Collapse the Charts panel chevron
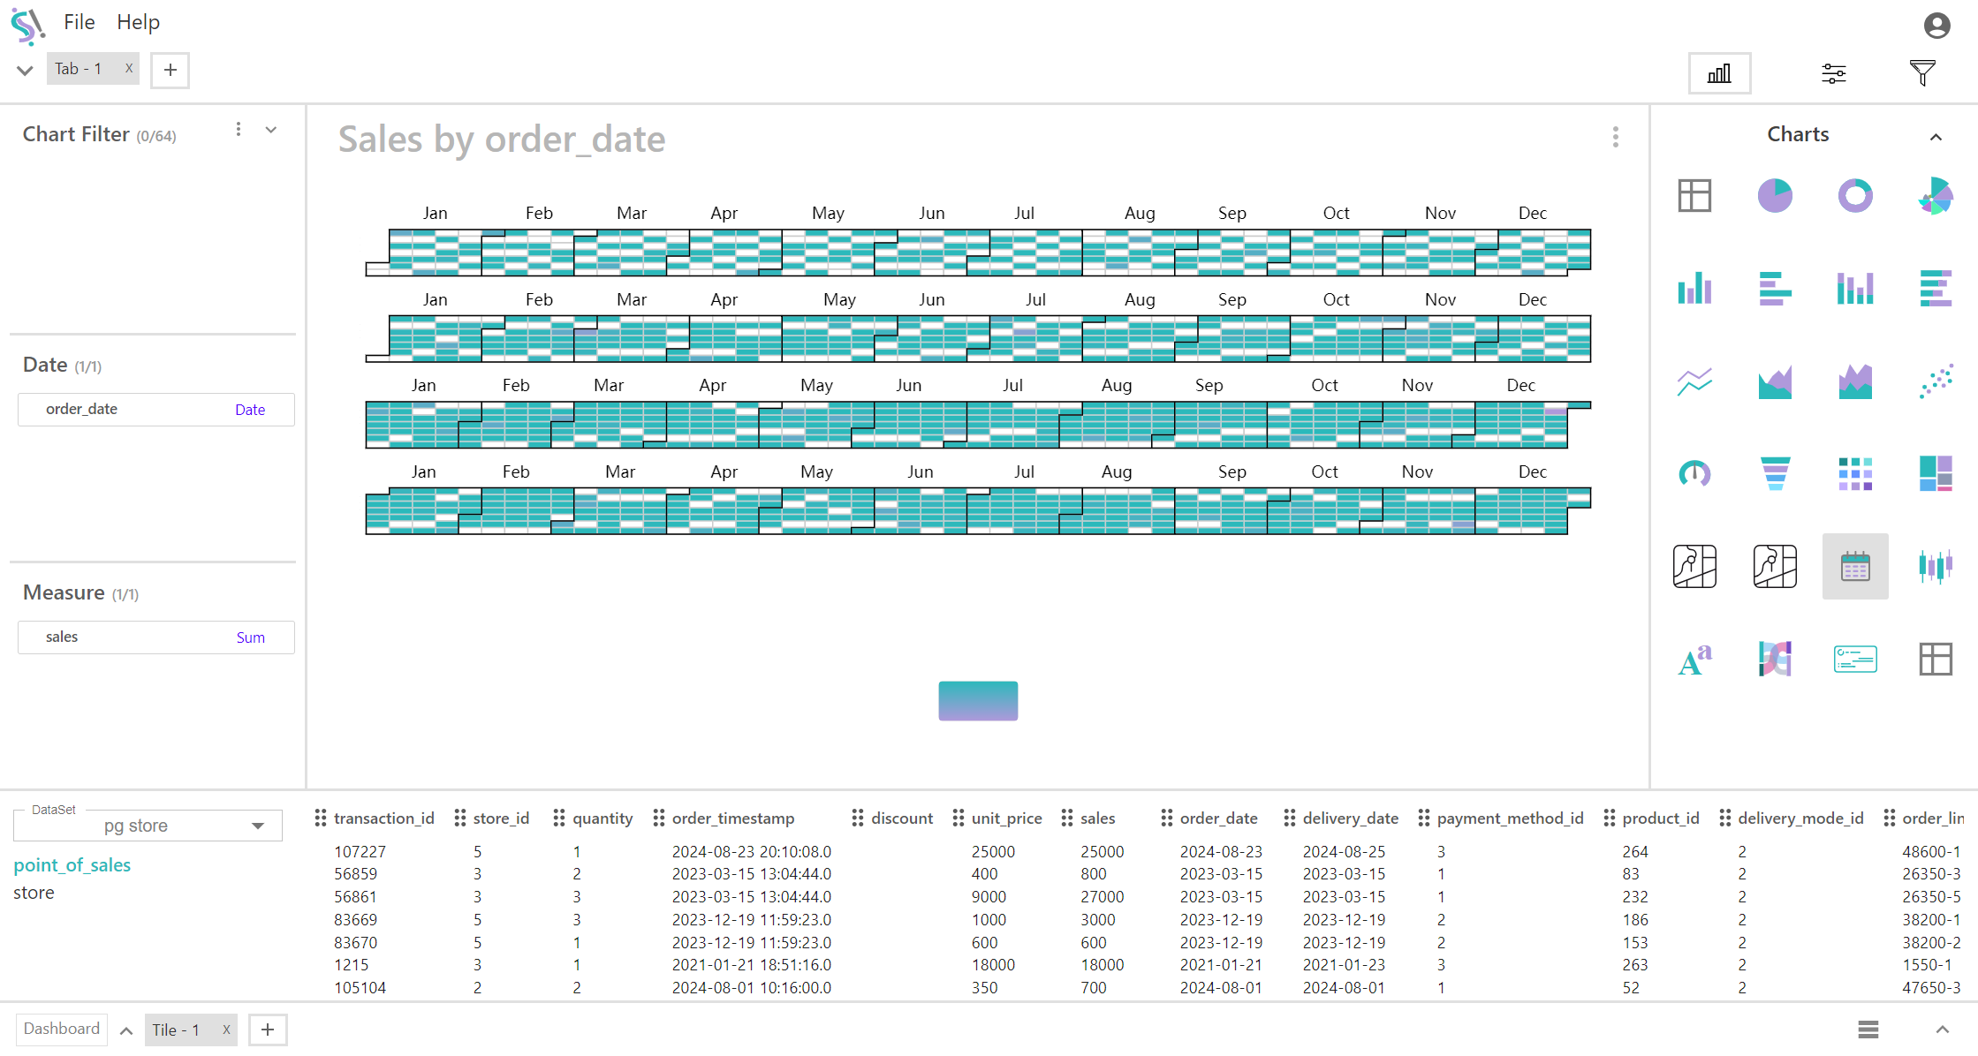This screenshot has width=1978, height=1056. [1936, 137]
